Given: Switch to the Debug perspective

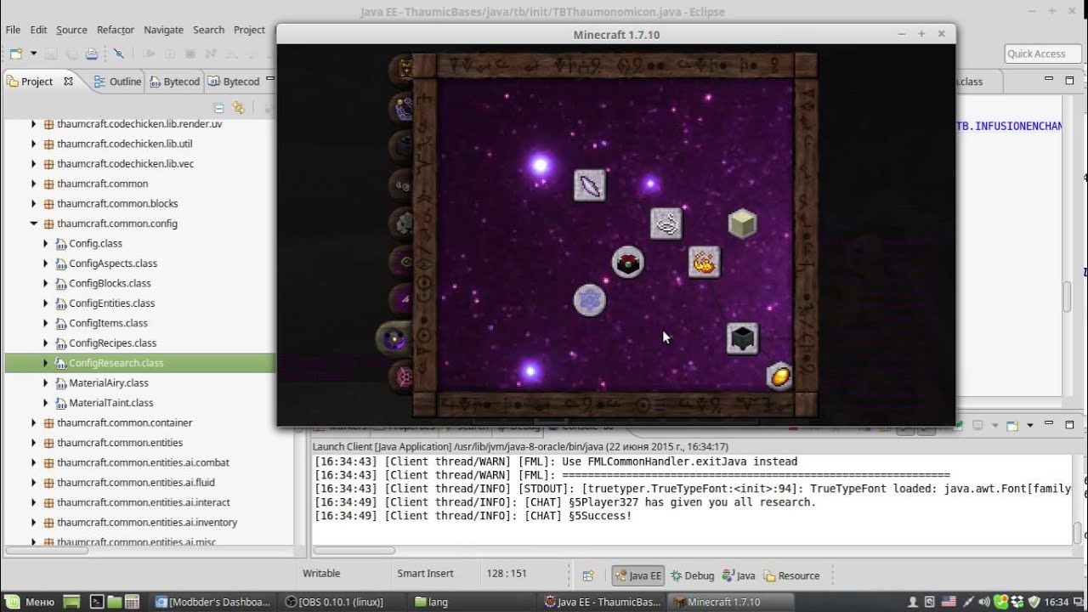Looking at the screenshot, I should [692, 575].
